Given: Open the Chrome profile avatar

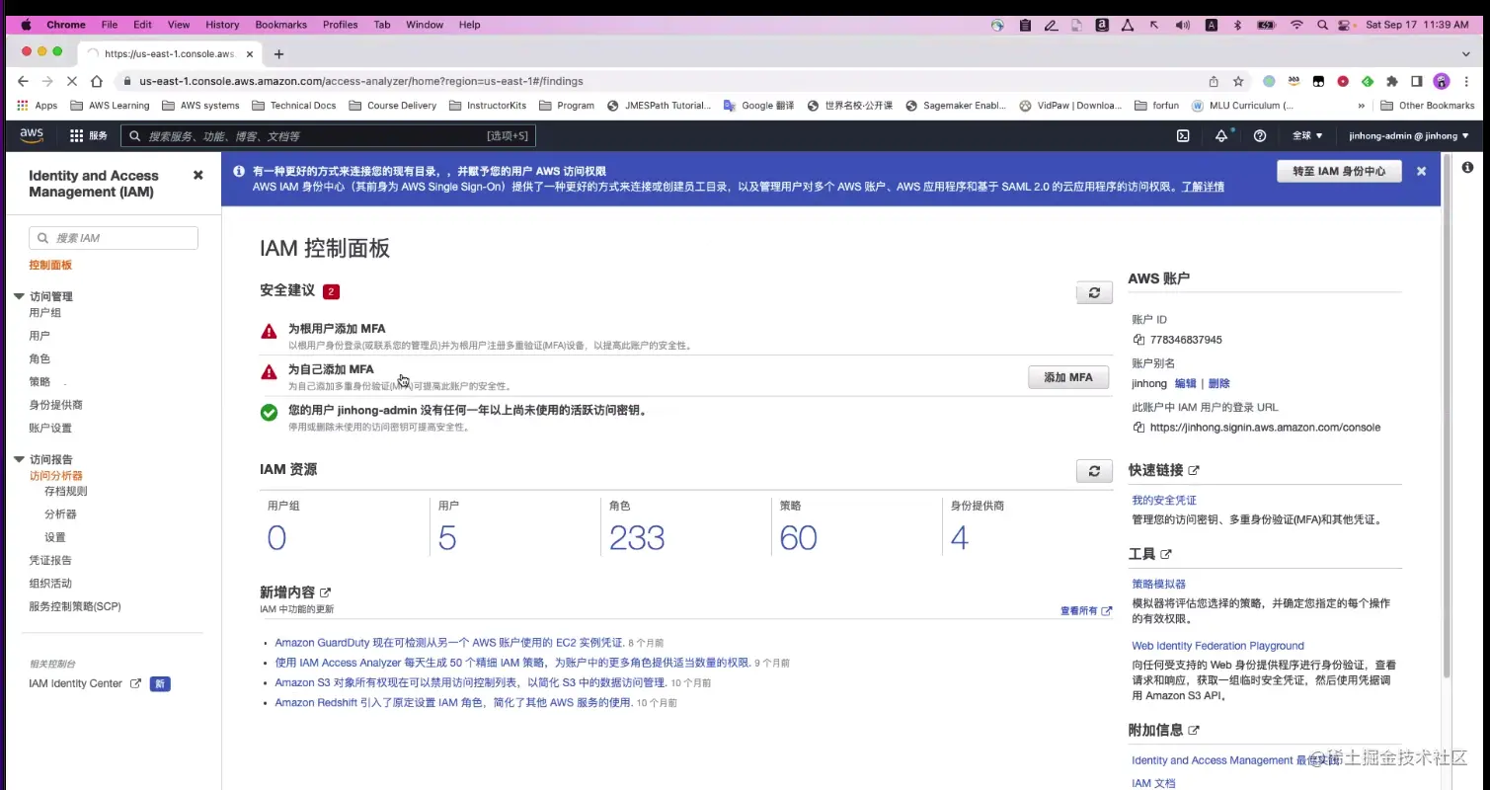Looking at the screenshot, I should click(1442, 81).
